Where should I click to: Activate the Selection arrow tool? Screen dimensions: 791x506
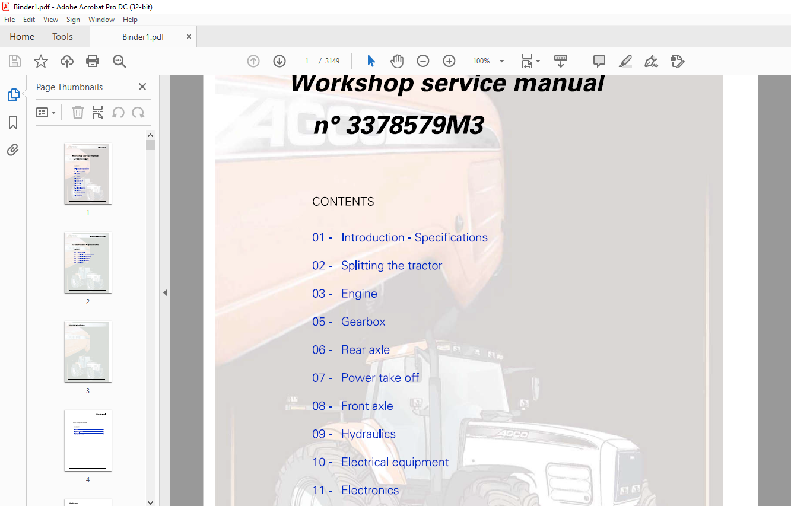point(371,61)
